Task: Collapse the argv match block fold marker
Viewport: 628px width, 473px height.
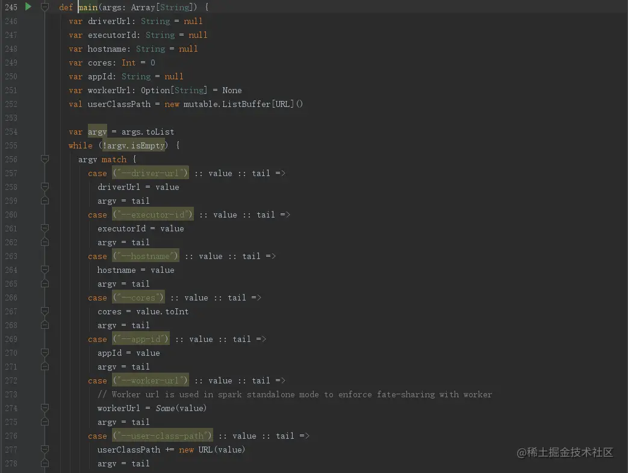Action: coord(44,159)
